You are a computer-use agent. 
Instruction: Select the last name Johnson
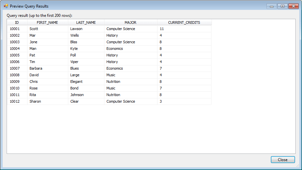coord(86,95)
